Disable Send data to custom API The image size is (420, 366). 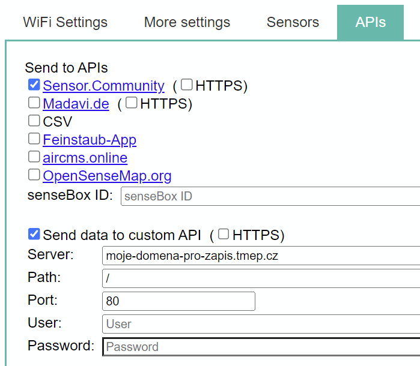34,234
